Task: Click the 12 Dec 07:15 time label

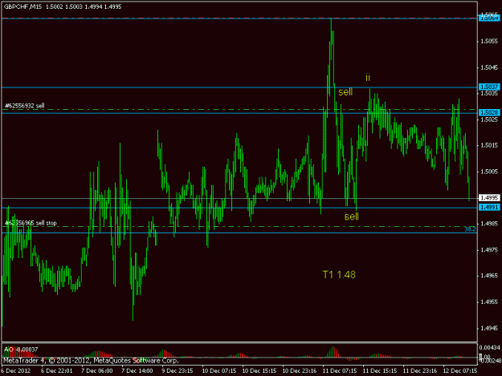Action: tap(460, 371)
